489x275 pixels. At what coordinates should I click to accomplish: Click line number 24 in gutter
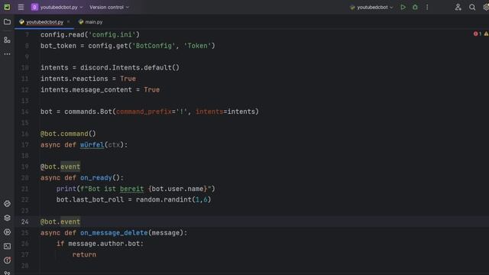[x=25, y=222]
